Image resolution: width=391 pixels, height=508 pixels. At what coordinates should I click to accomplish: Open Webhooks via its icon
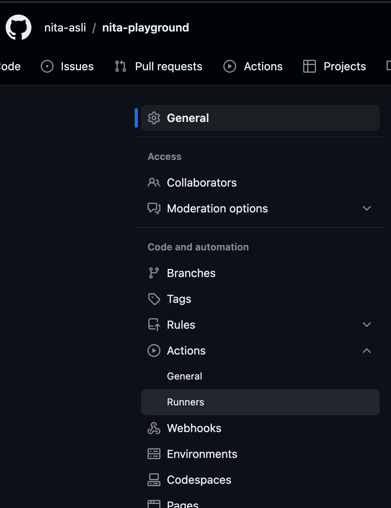pyautogui.click(x=154, y=428)
